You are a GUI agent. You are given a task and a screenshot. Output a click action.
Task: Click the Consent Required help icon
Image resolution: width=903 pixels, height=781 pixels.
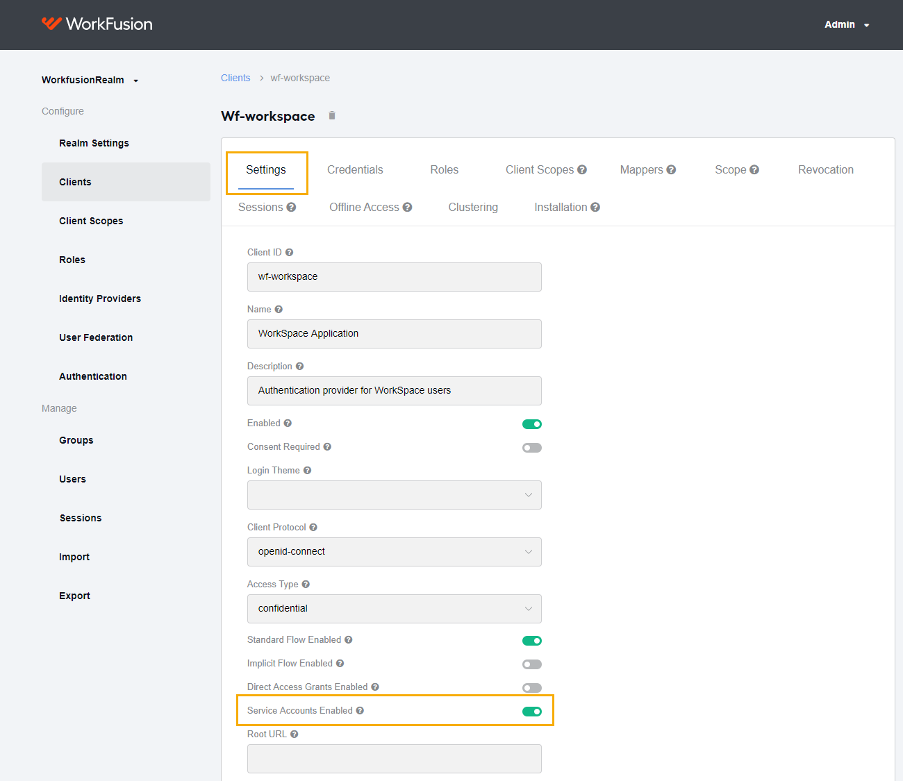[x=327, y=447]
